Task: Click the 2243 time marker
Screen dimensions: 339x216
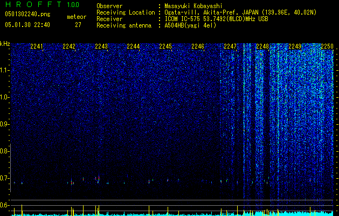Action: (x=101, y=46)
